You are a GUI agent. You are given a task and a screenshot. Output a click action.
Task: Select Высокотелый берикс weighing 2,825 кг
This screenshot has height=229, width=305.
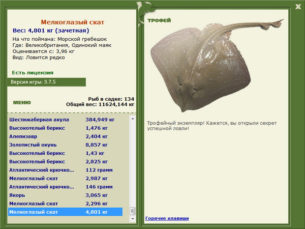(x=66, y=161)
